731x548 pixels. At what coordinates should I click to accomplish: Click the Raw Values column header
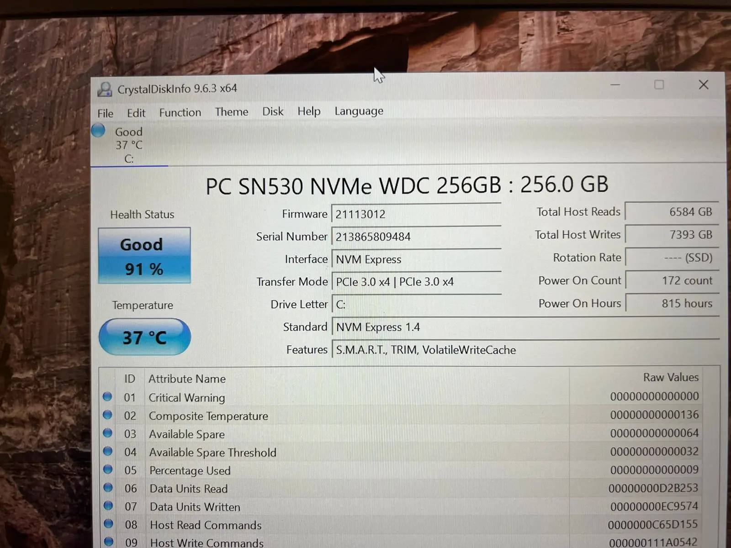(x=671, y=377)
